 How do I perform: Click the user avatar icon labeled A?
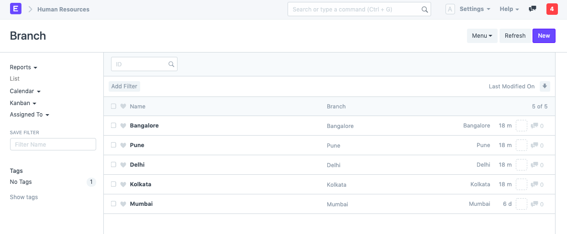pos(450,9)
